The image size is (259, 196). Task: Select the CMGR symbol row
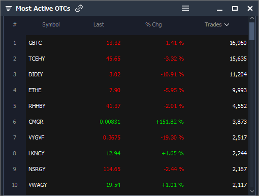[137, 122]
